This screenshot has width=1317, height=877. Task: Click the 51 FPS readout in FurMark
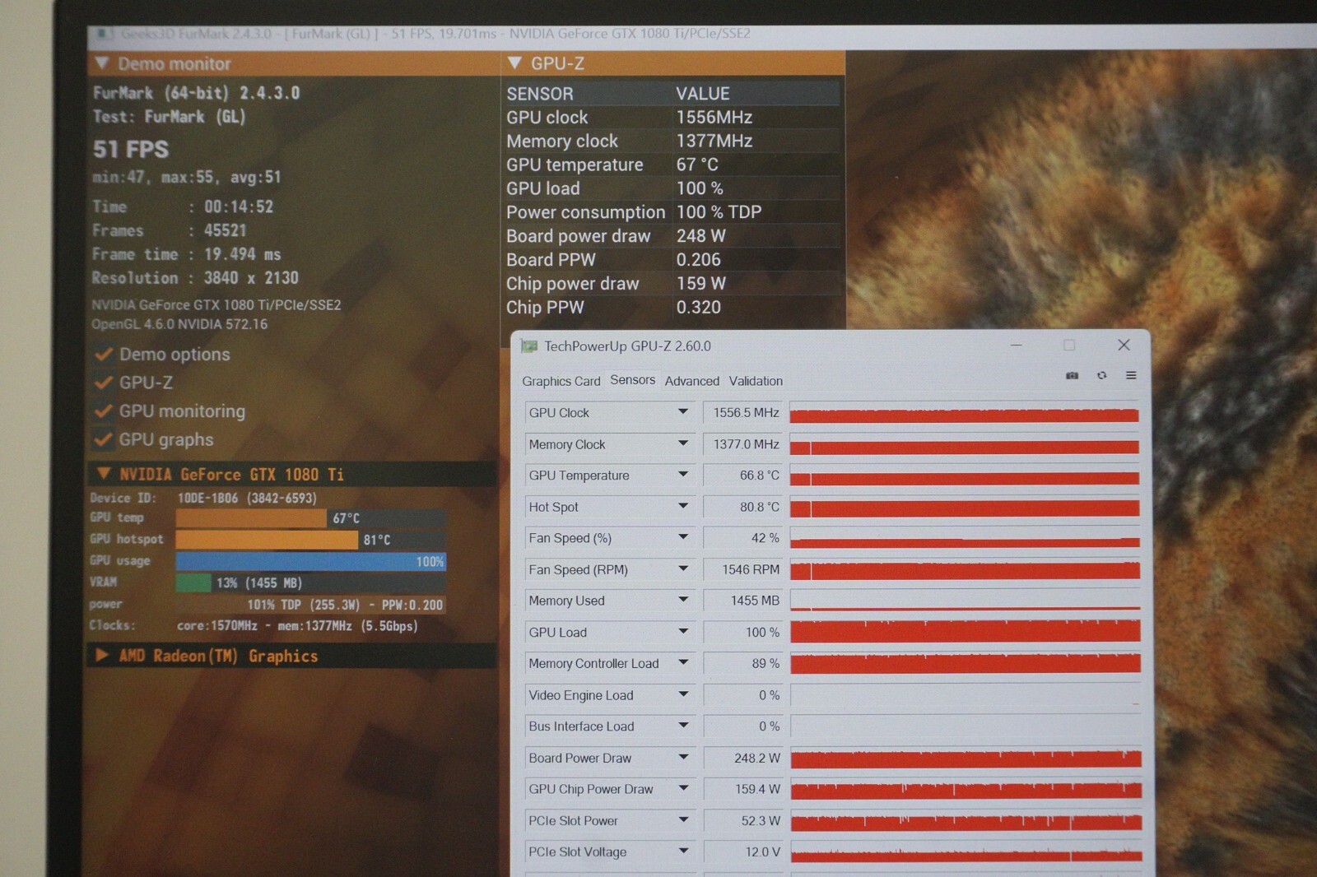pos(131,150)
